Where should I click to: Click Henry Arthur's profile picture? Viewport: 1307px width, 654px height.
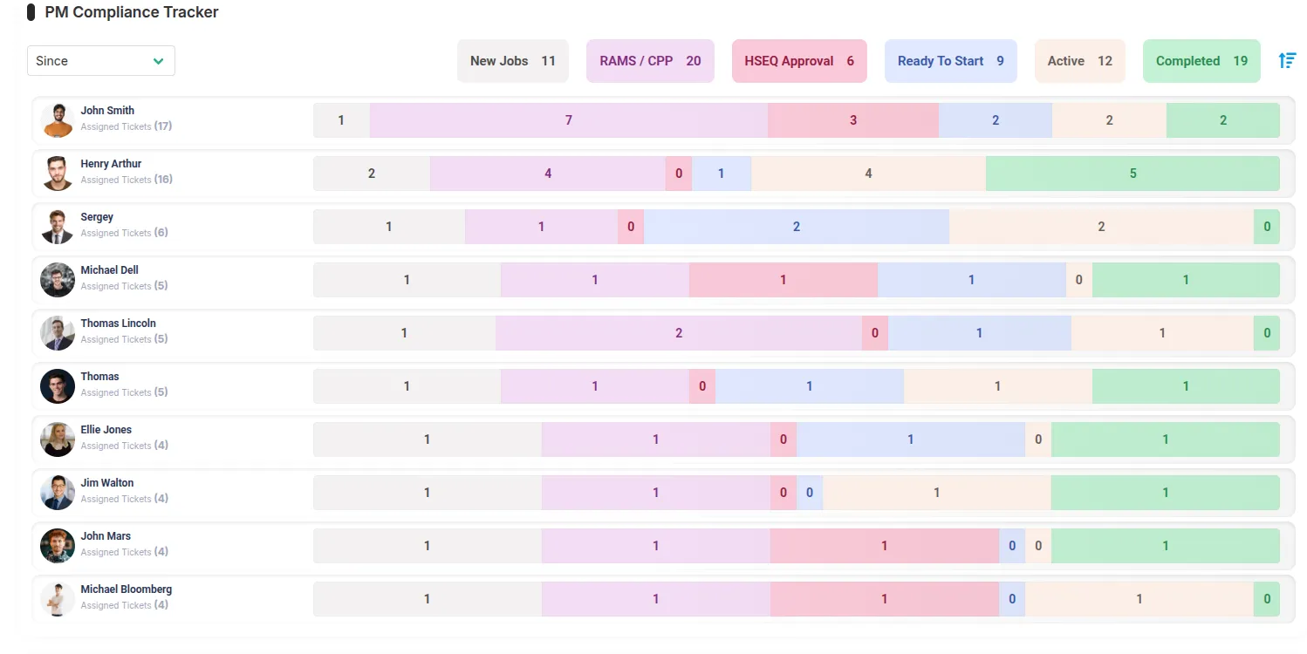(58, 174)
